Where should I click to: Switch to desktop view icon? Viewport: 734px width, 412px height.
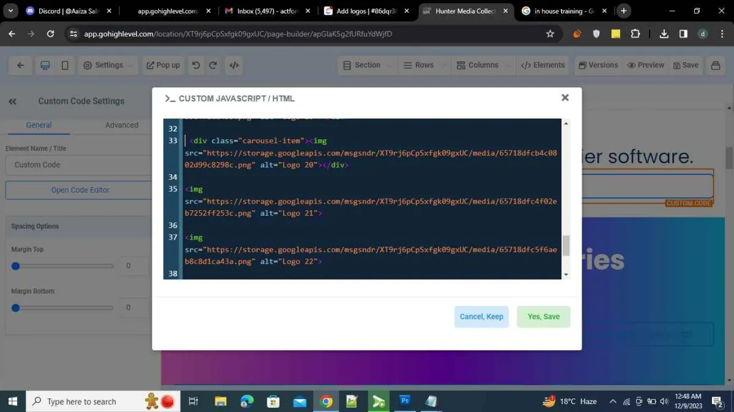45,65
